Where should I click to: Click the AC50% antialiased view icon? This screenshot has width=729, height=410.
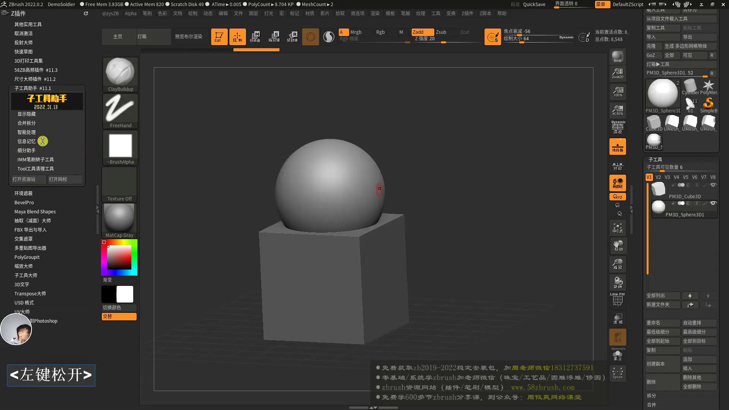pyautogui.click(x=617, y=110)
